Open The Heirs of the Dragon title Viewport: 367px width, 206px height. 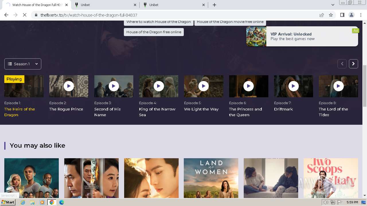[19, 112]
